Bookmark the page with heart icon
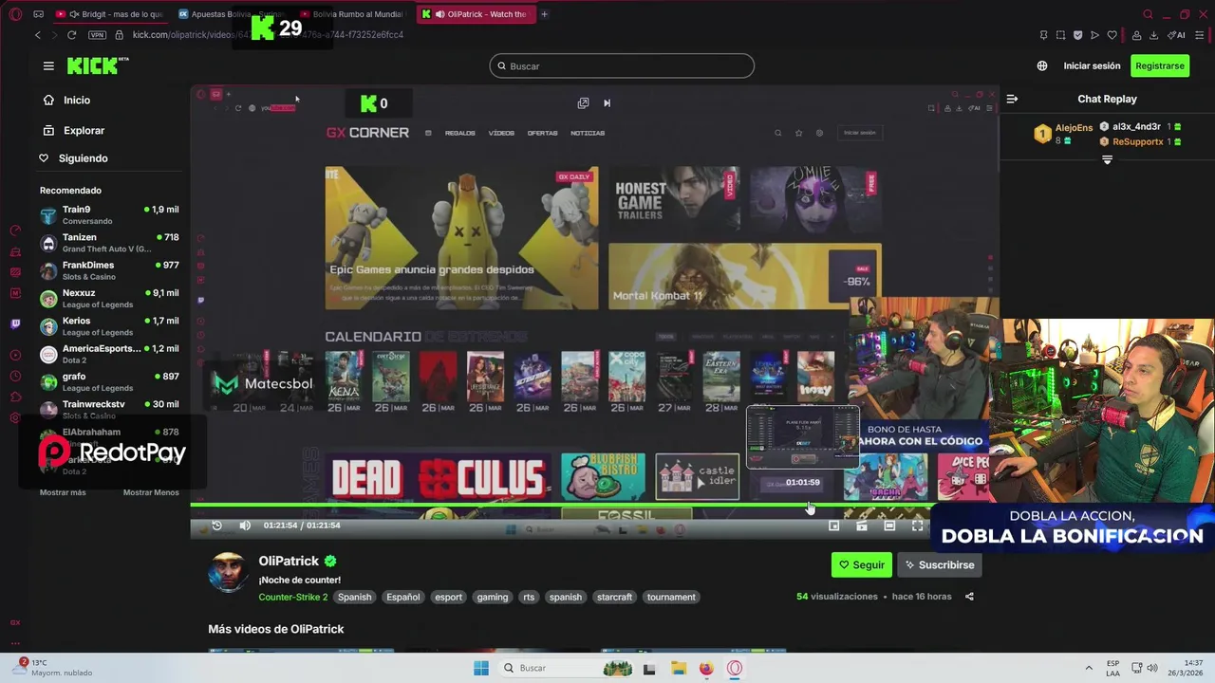Screen dimensions: 1215x683 click(x=1112, y=35)
